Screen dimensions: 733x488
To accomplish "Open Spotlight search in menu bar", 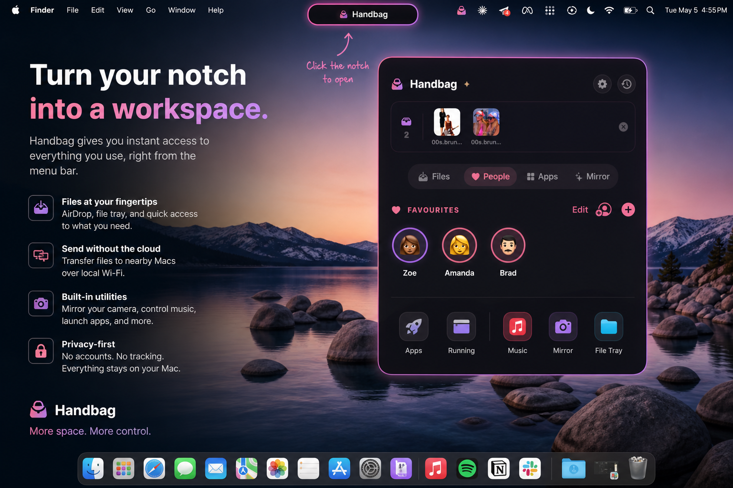I will coord(650,10).
